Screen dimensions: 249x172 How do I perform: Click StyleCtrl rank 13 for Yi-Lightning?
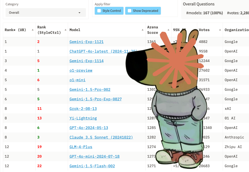(39, 118)
